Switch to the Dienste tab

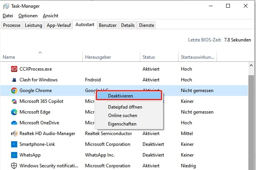[146, 25]
